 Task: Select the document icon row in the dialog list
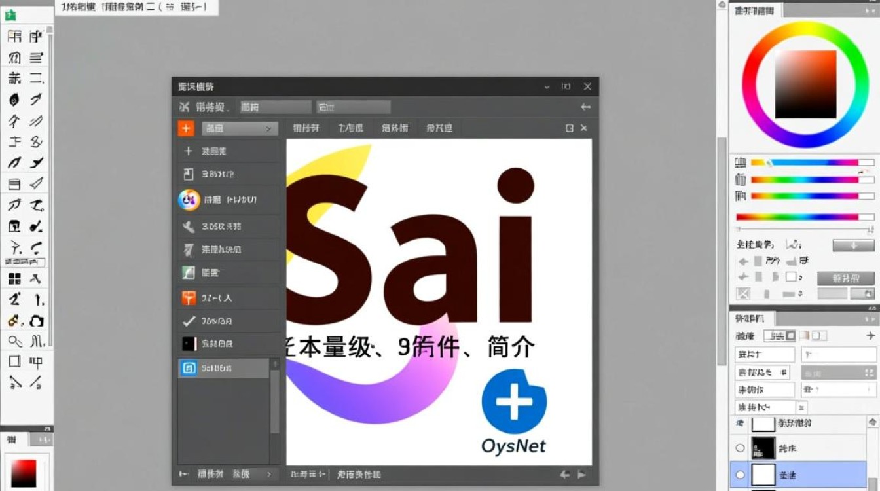click(x=228, y=174)
